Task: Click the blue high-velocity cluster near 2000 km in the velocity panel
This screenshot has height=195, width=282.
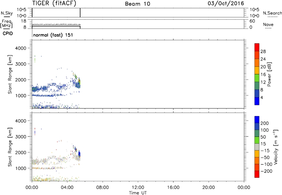Action: click(79, 154)
